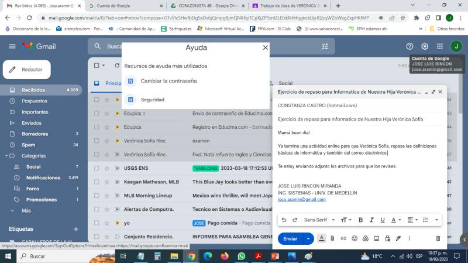This screenshot has height=263, width=468.
Task: Insert signature with pen icon
Action: coord(398,238)
